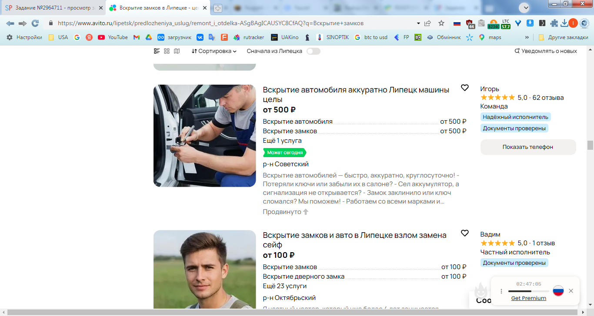Open new tab with plus button
The image size is (594, 316).
click(218, 8)
